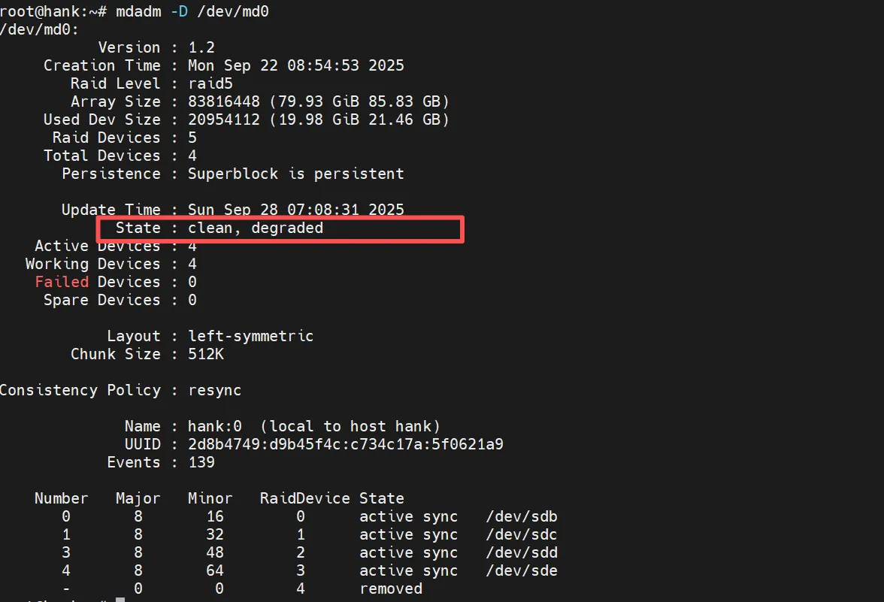Click the Update Time value

(295, 210)
